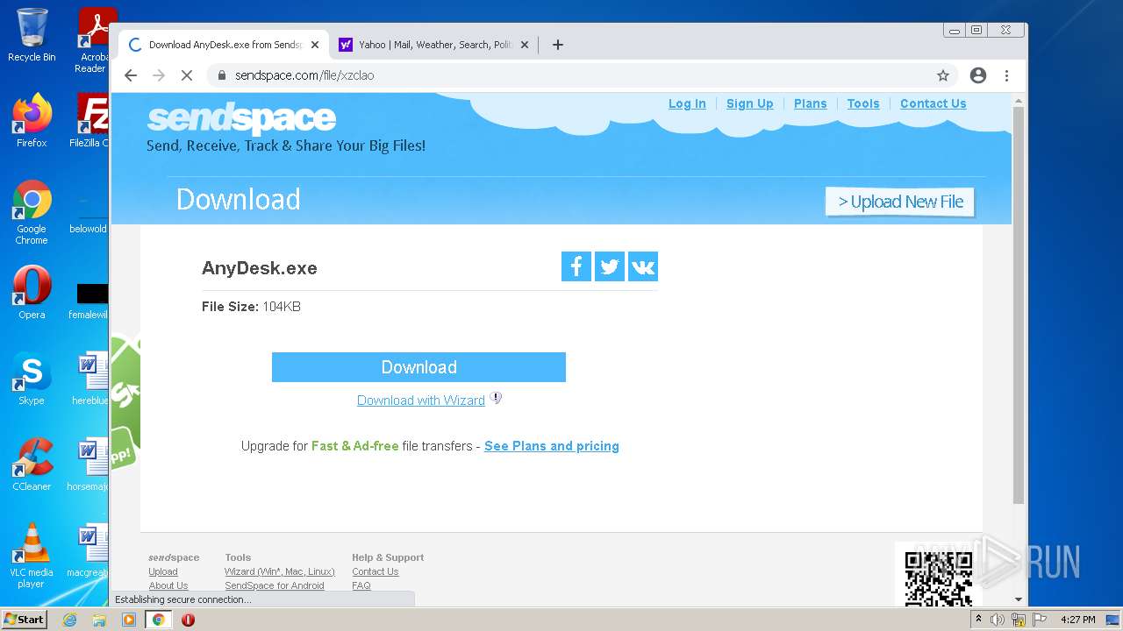Viewport: 1123px width, 631px height.
Task: Share the file on Twitter
Action: coord(610,266)
